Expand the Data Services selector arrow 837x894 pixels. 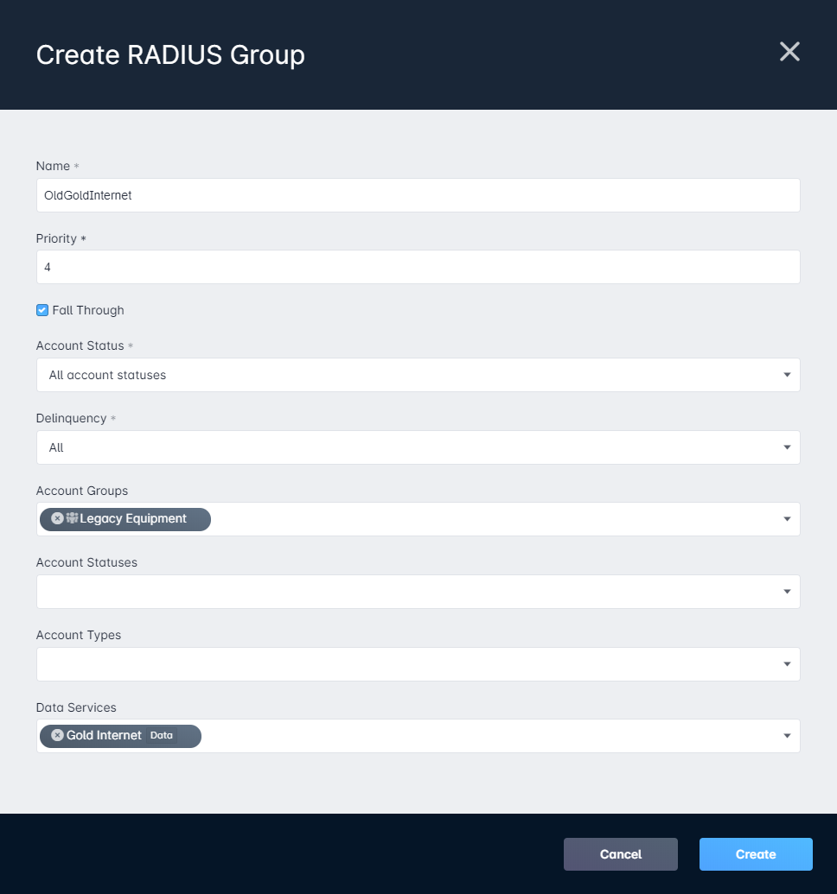[x=787, y=736]
